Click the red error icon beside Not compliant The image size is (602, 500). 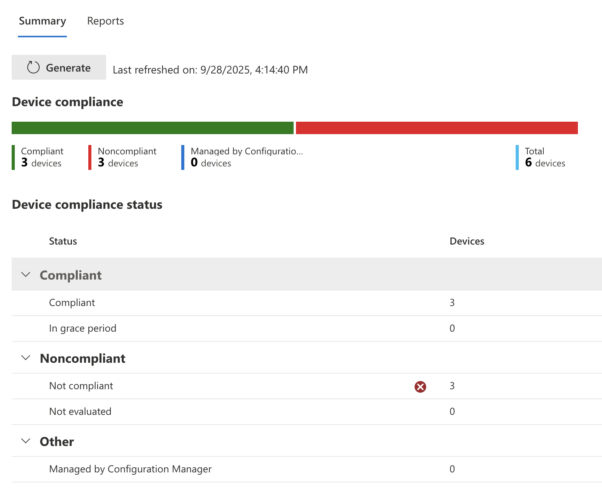[x=420, y=386]
